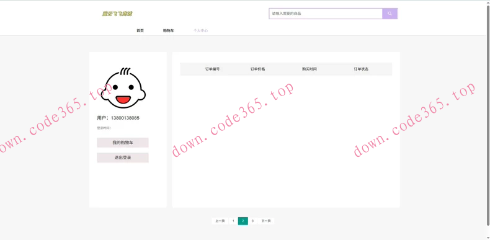Image resolution: width=490 pixels, height=240 pixels.
Task: Focus the product search input field
Action: (325, 14)
